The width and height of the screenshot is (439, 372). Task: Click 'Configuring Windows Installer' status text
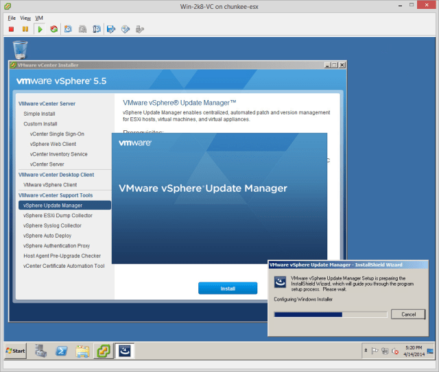pyautogui.click(x=303, y=299)
